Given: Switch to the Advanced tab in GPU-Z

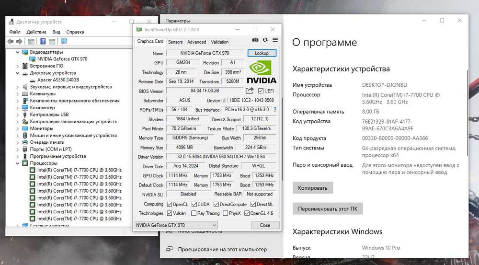Looking at the screenshot, I should click(x=197, y=42).
